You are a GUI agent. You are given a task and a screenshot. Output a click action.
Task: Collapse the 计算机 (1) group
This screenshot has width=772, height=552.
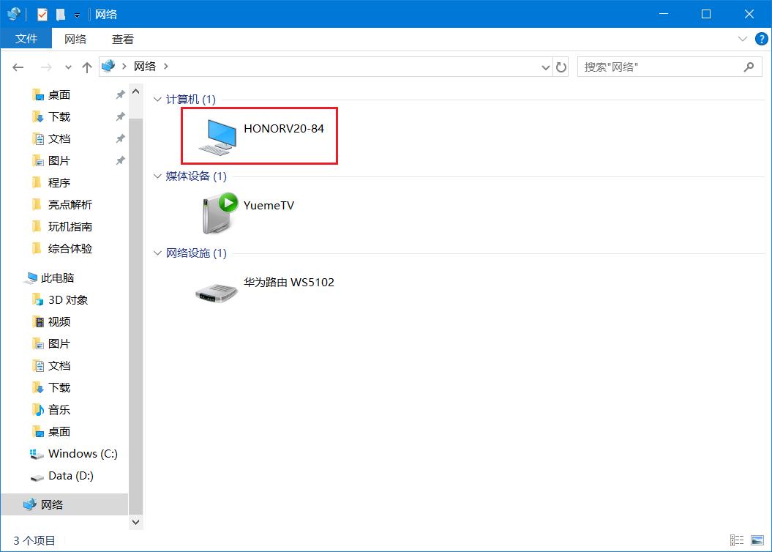[157, 100]
